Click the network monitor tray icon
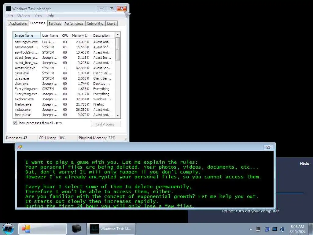This screenshot has width=313, height=235. (275, 229)
